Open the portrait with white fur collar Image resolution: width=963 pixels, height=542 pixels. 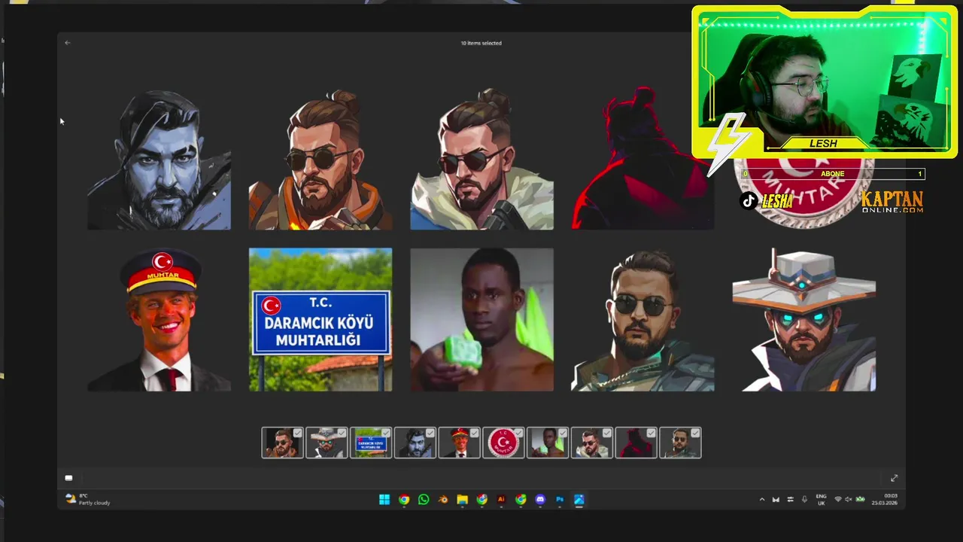(x=481, y=158)
